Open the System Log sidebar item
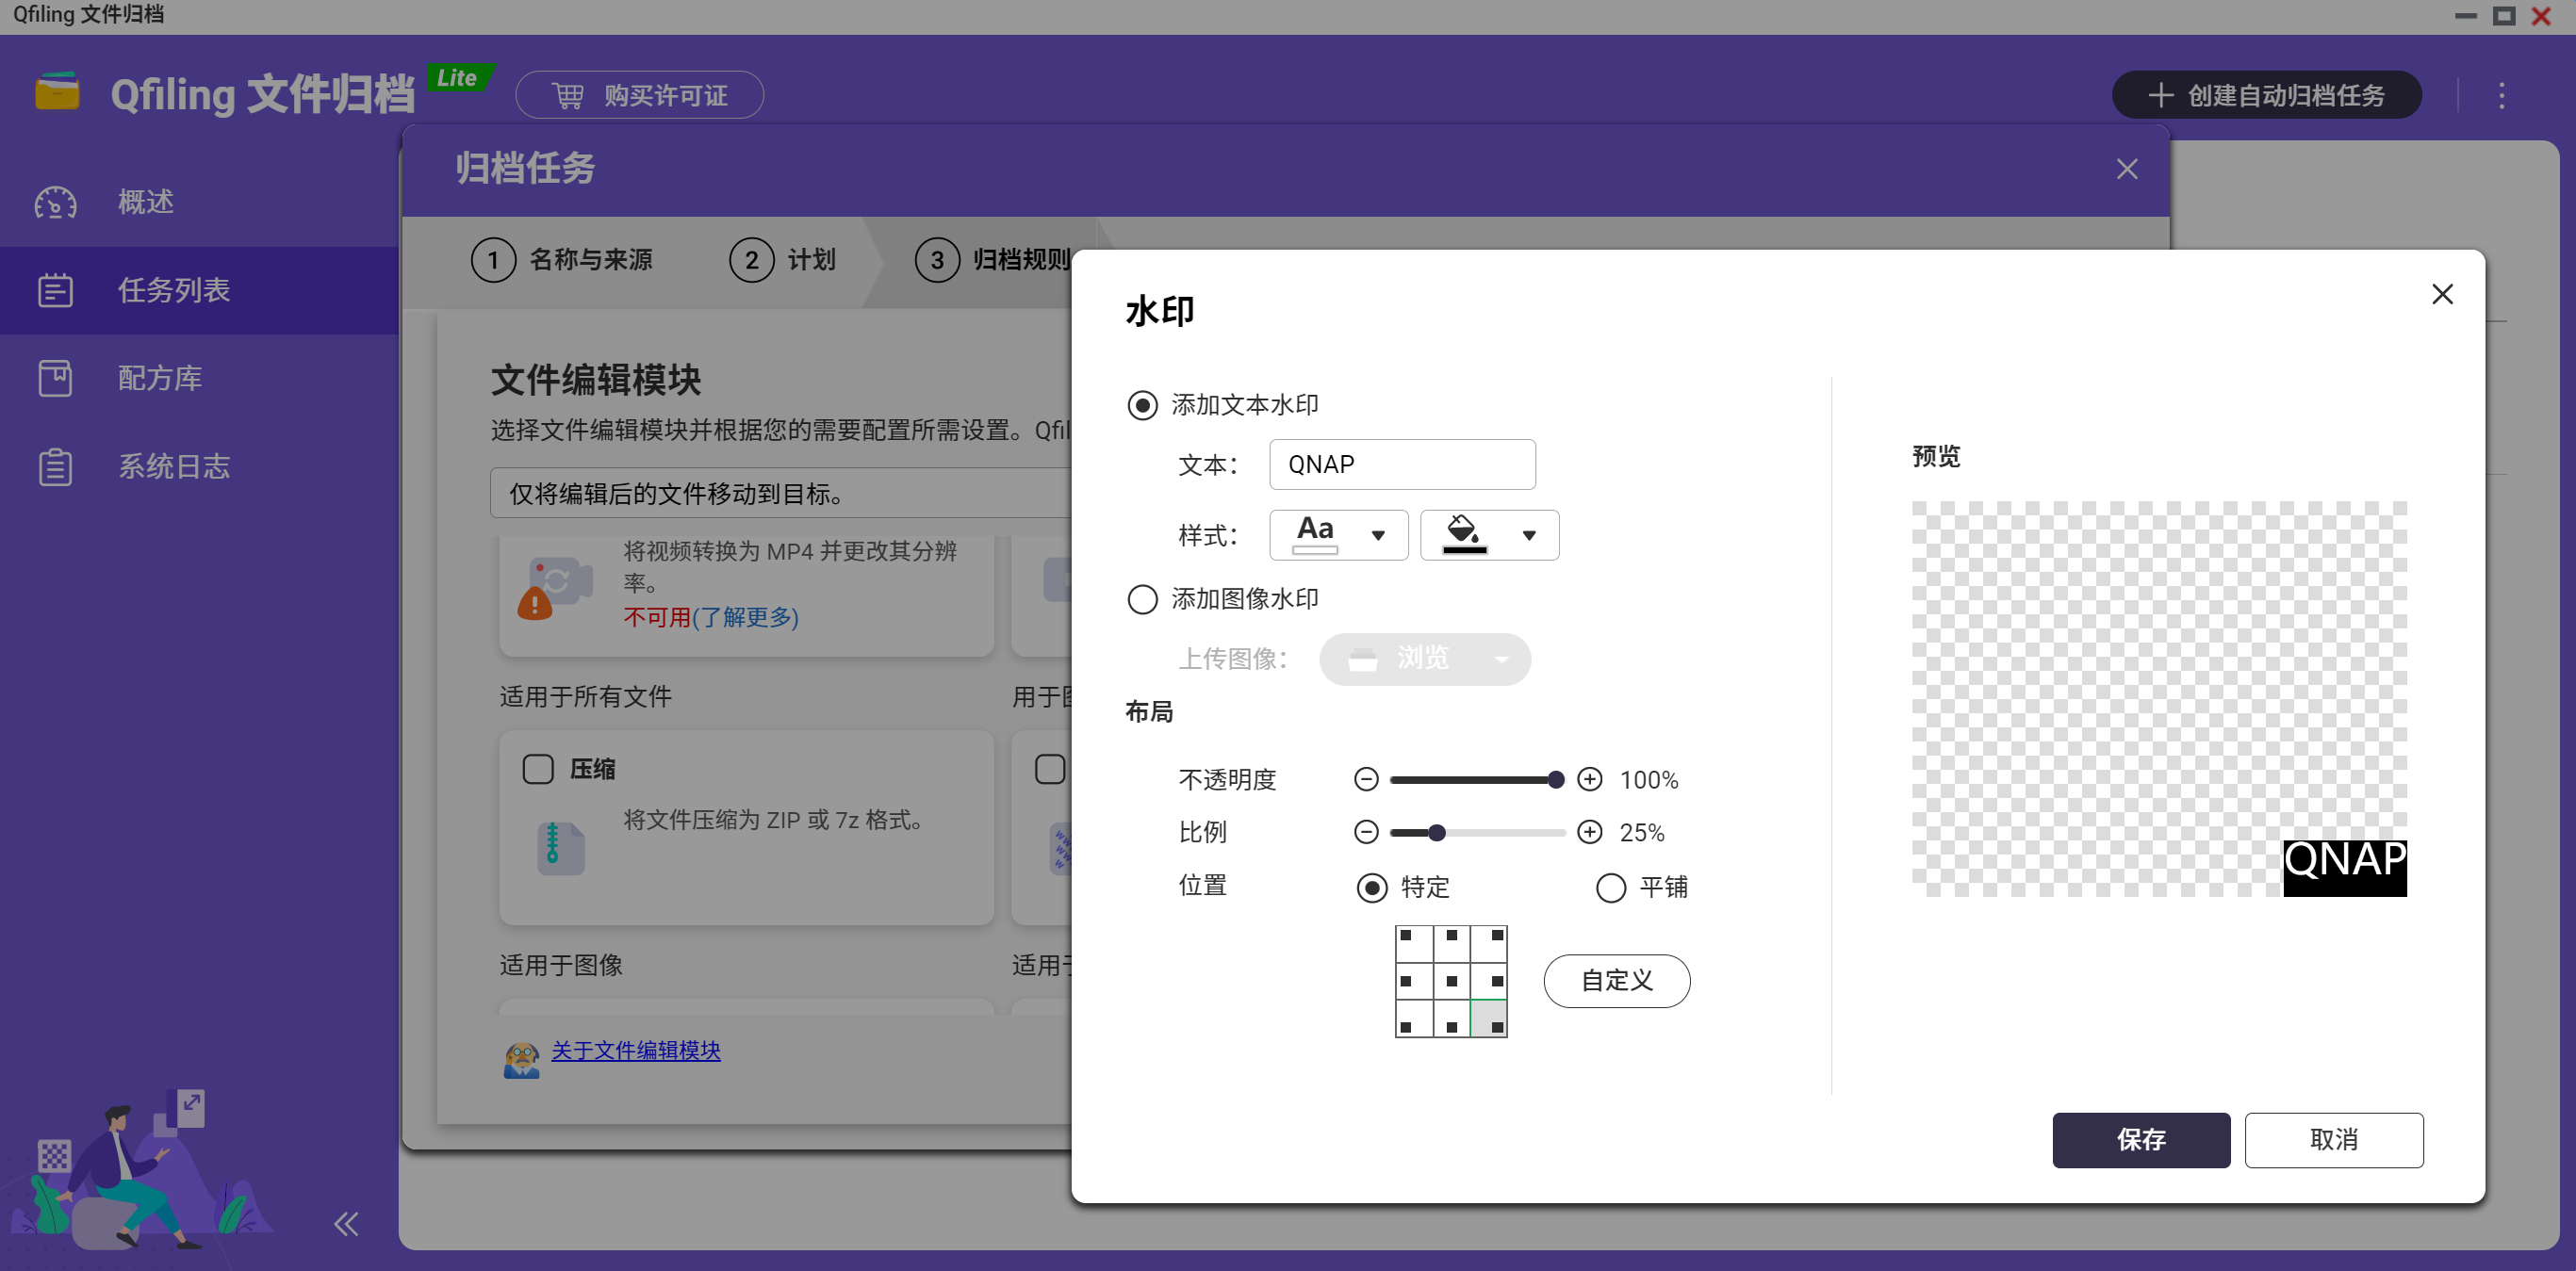 (x=174, y=466)
